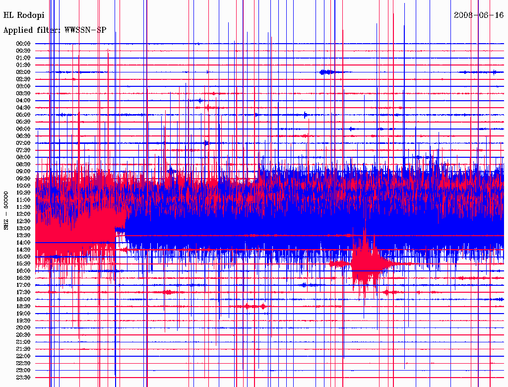This screenshot has width=508, height=387.
Task: Select the 11:00 time label
Action: coord(23,200)
